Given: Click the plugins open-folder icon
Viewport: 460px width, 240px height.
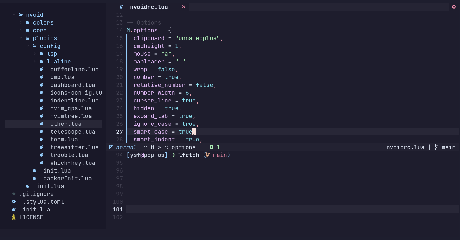Looking at the screenshot, I should pos(28,38).
